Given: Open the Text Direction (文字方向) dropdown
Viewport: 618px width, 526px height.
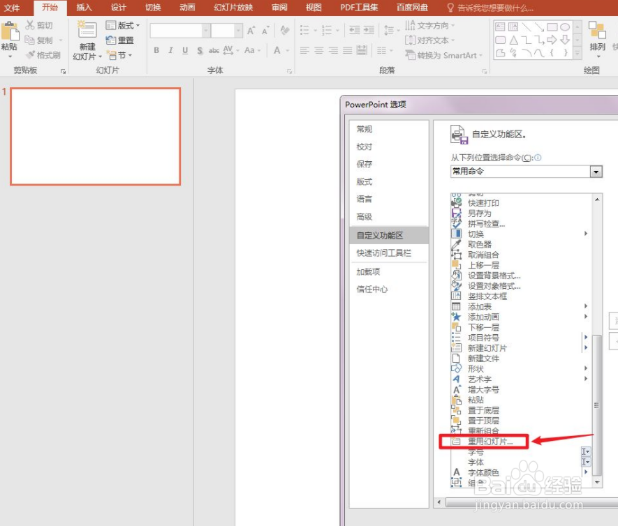Looking at the screenshot, I should pos(429,25).
